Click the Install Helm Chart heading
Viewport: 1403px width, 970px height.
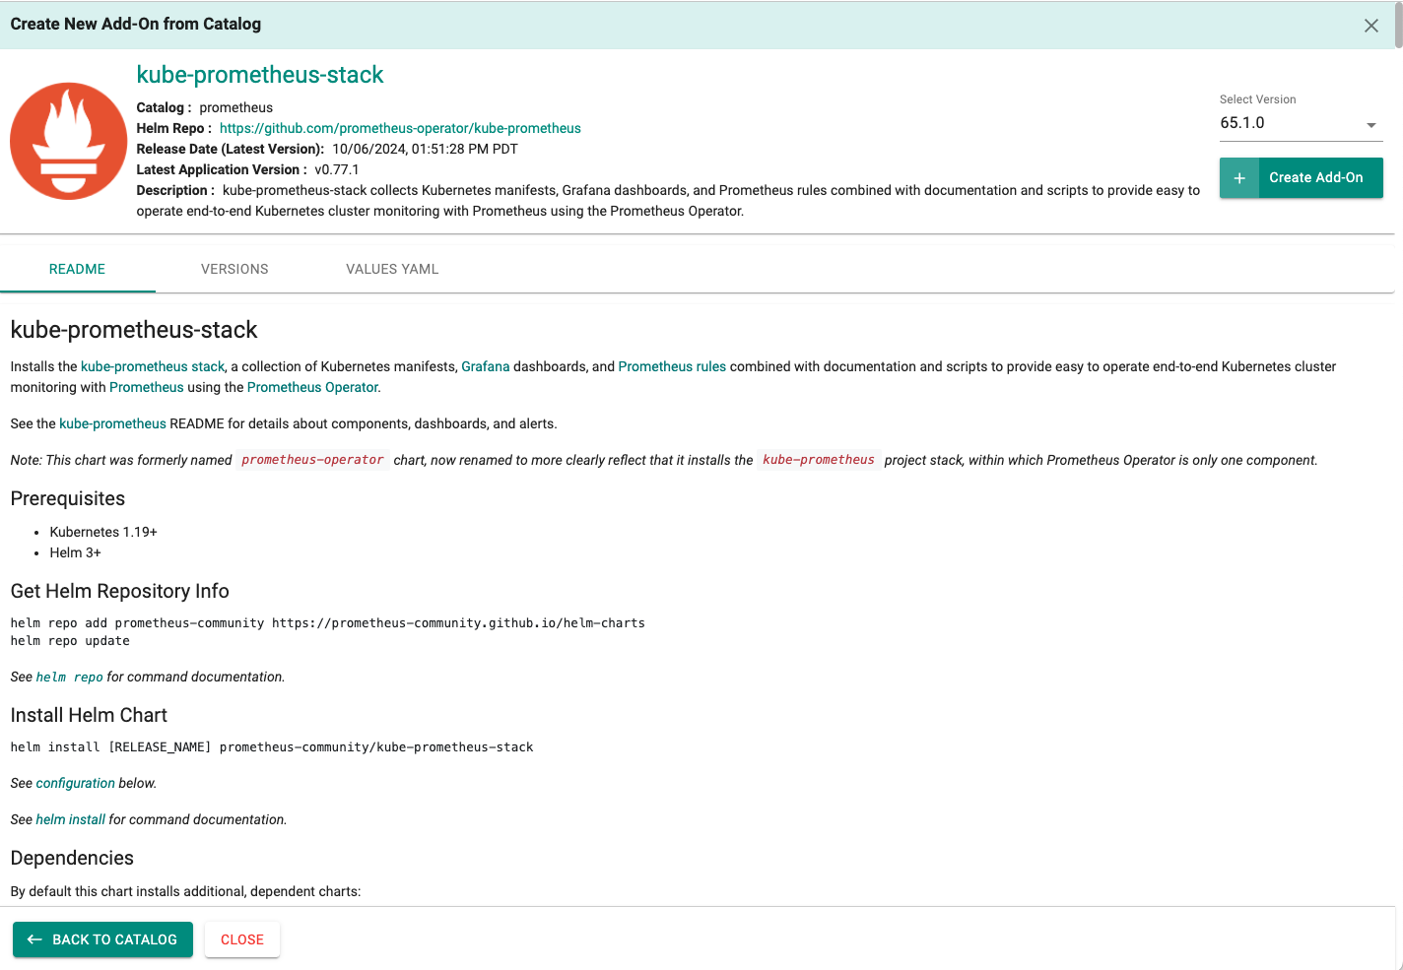tap(89, 715)
